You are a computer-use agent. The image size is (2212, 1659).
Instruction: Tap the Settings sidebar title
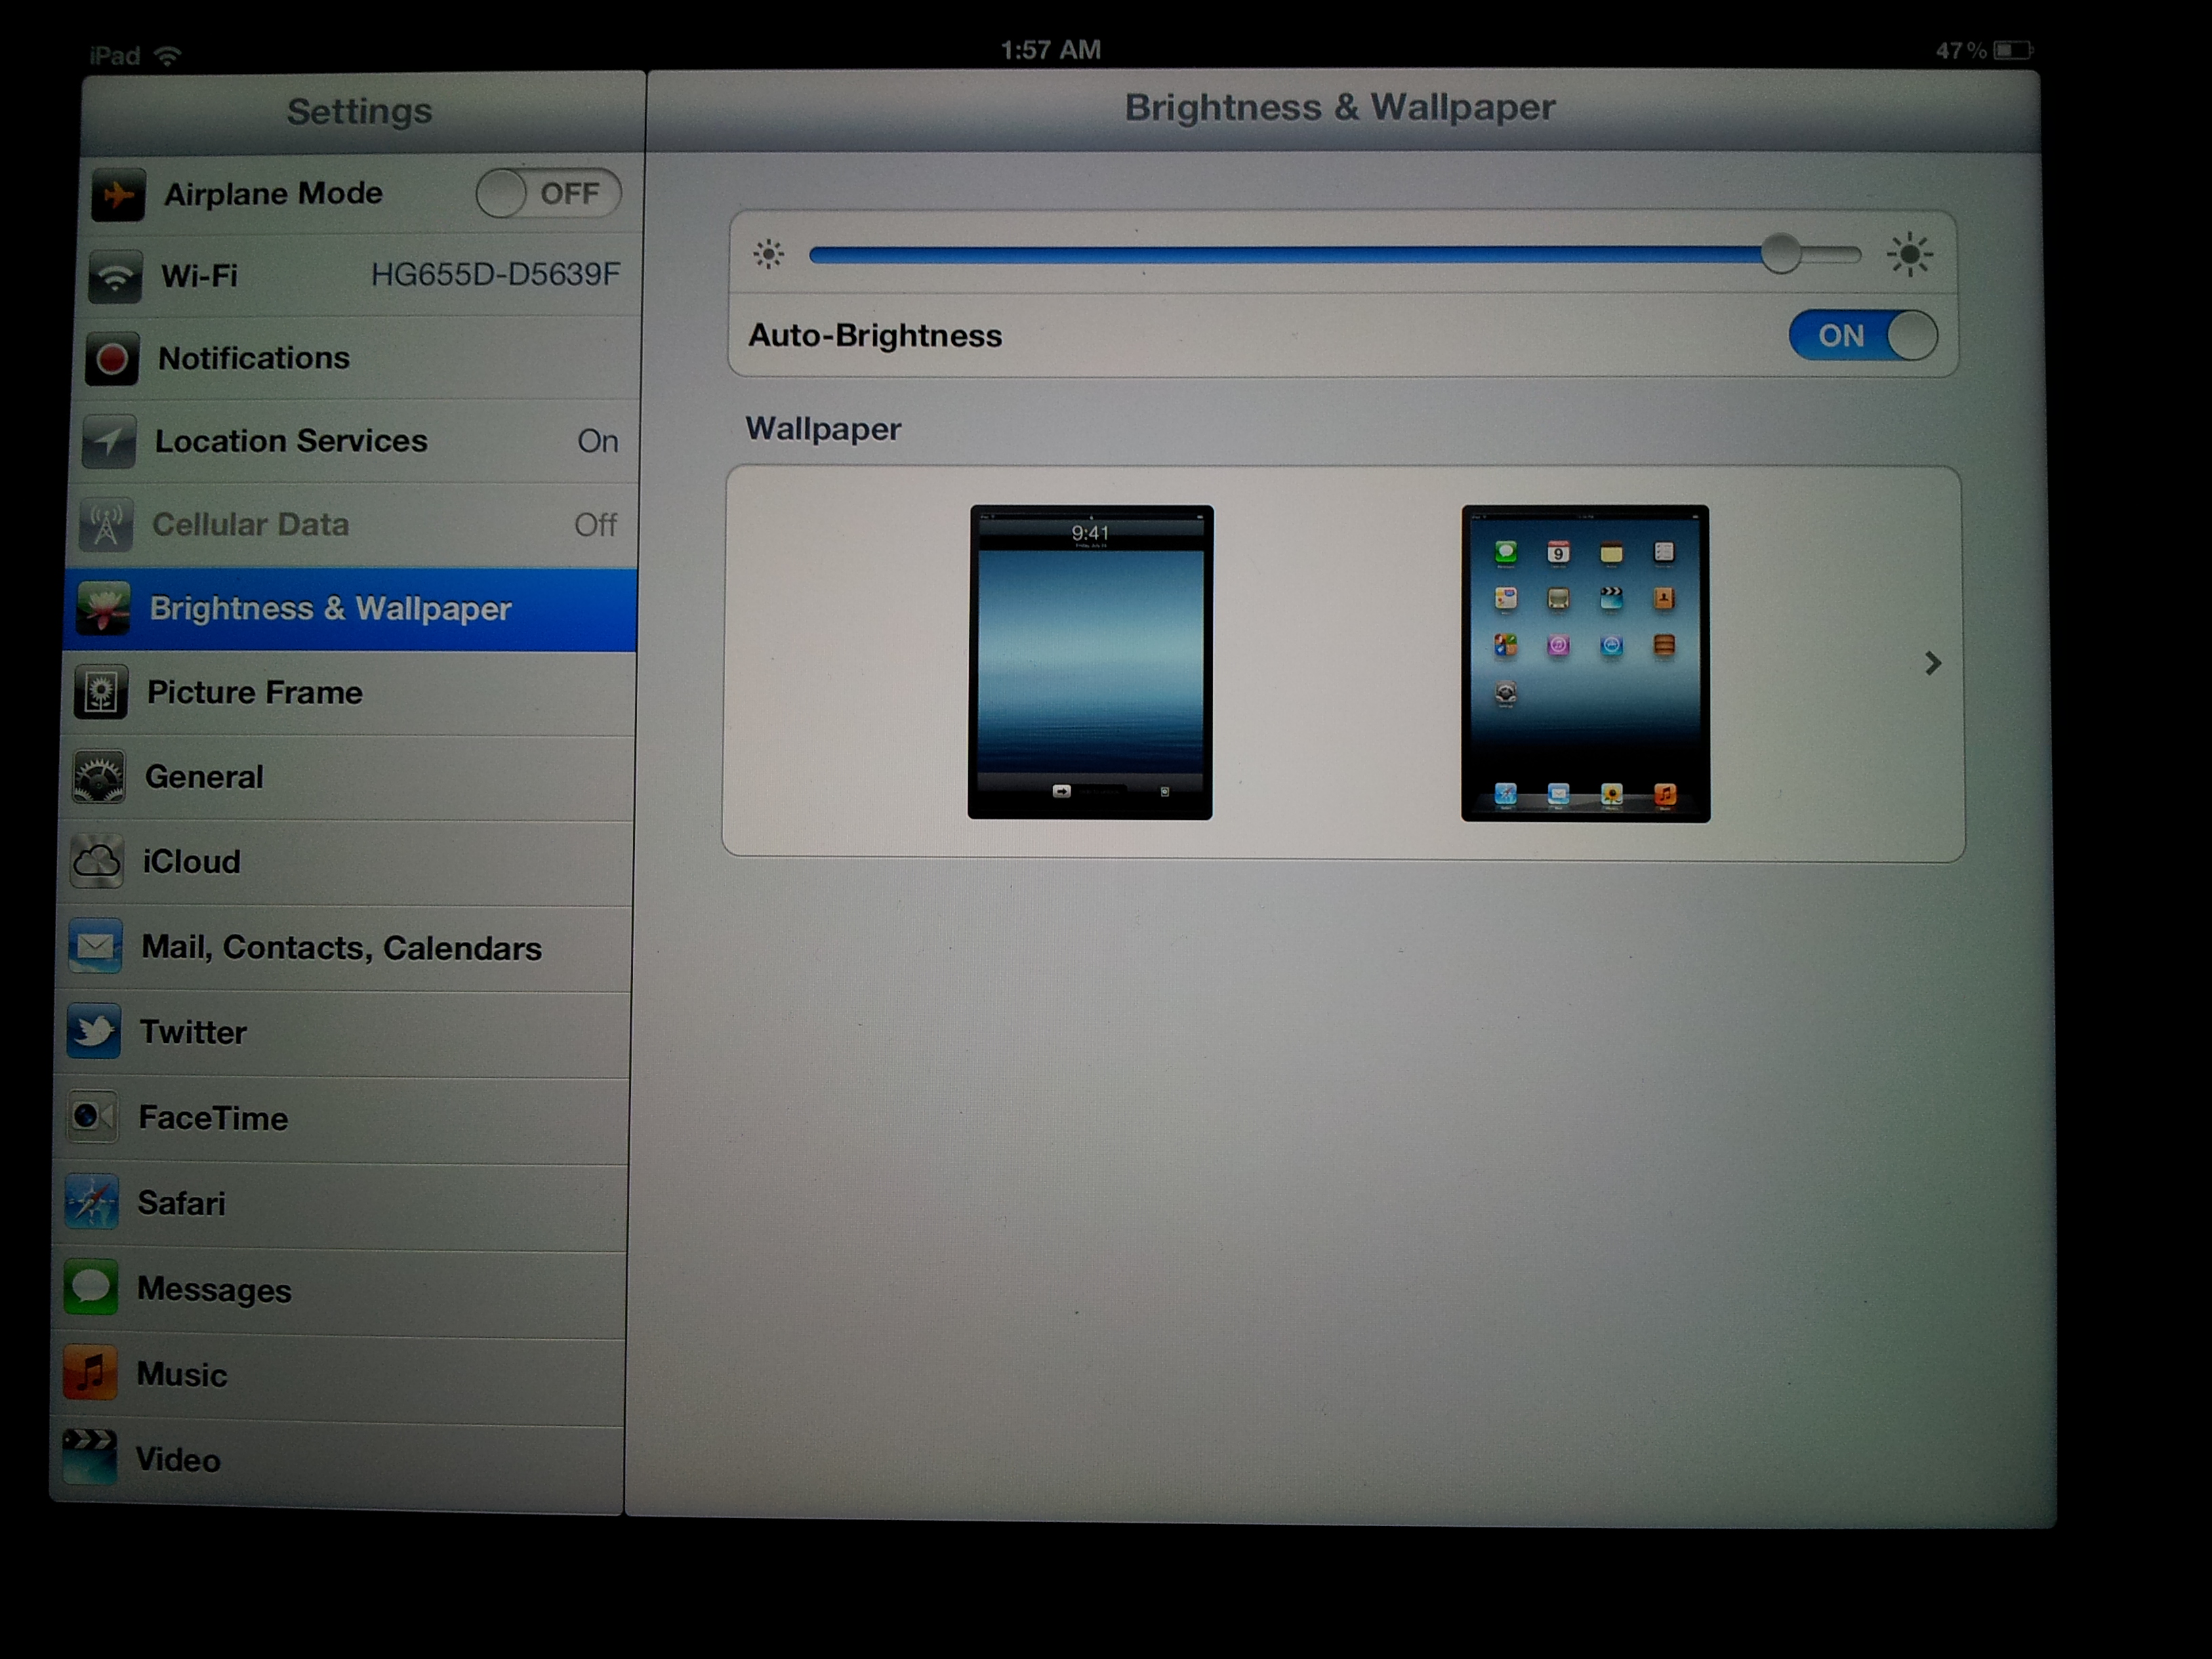pyautogui.click(x=359, y=111)
